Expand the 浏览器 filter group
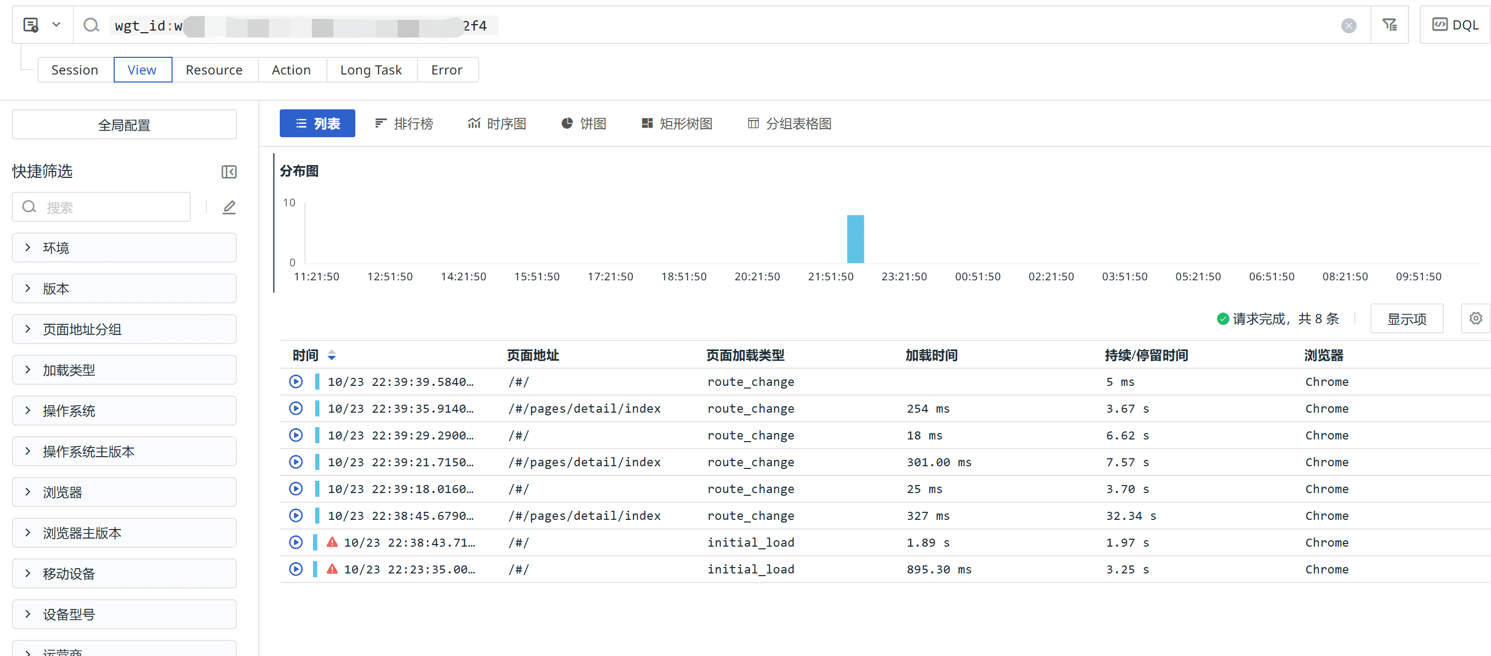1491x656 pixels. [x=124, y=492]
